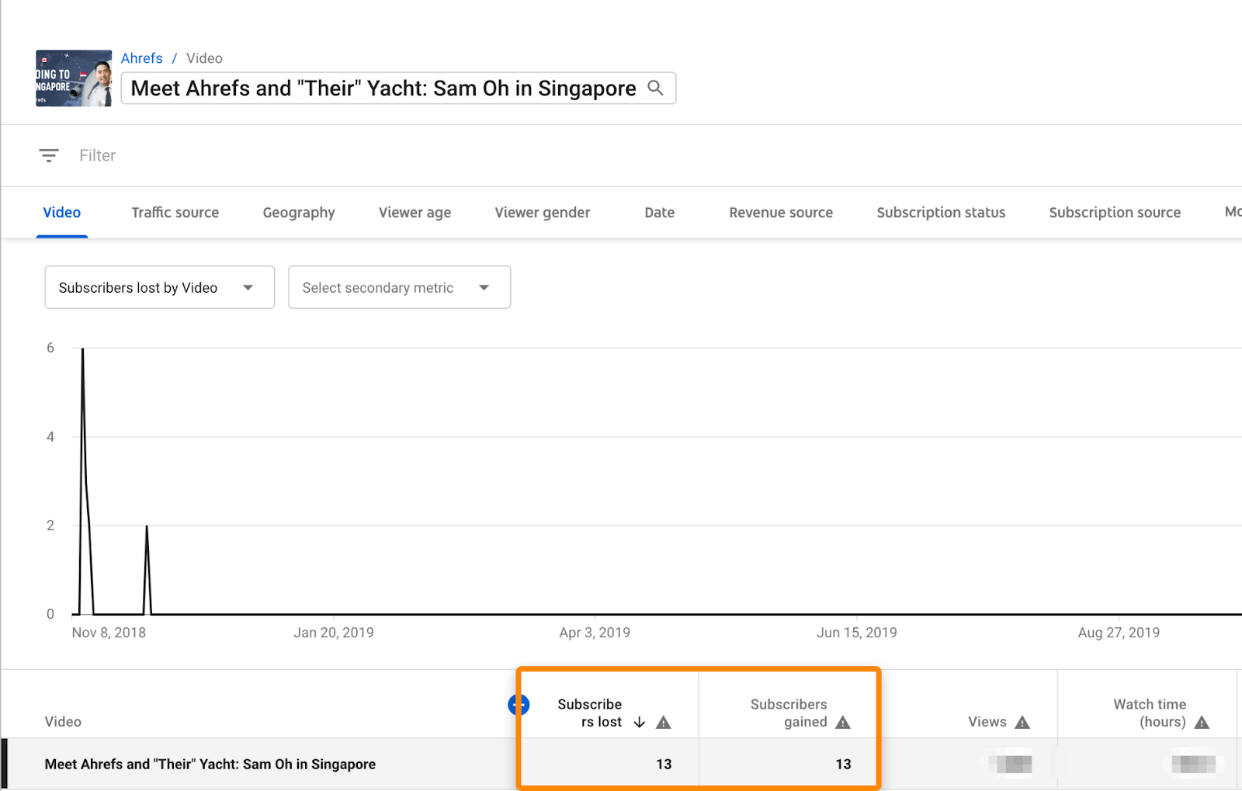
Task: Switch to the Viewer gender tab
Action: point(542,212)
